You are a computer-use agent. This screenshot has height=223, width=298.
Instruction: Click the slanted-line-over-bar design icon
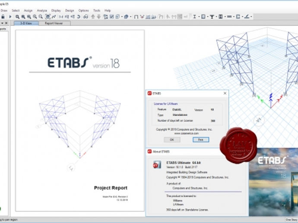tap(247, 17)
